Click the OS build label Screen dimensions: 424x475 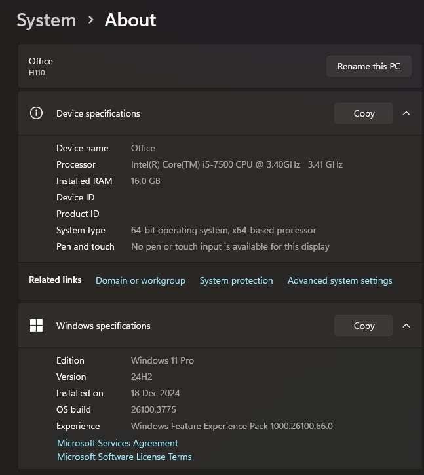73,409
